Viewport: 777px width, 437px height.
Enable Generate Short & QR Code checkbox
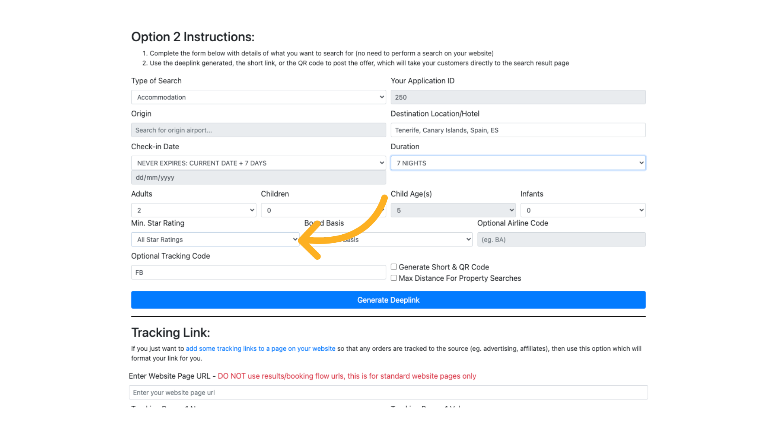394,267
